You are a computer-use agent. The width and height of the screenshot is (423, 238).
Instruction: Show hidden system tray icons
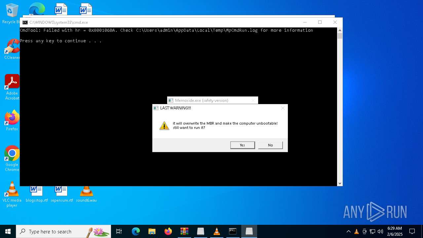pos(348,231)
